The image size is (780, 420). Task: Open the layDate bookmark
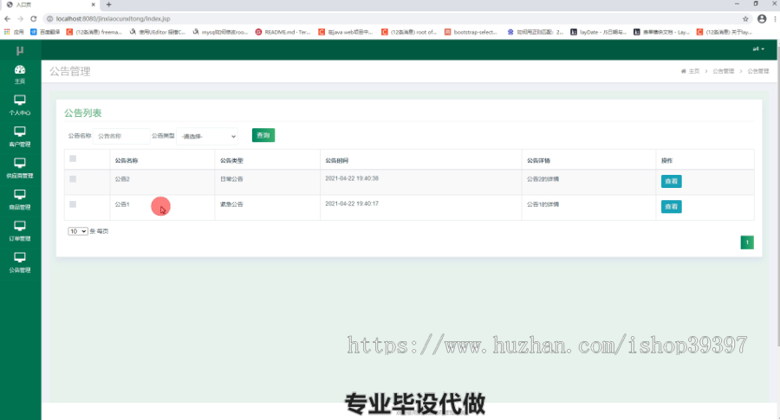click(x=598, y=32)
